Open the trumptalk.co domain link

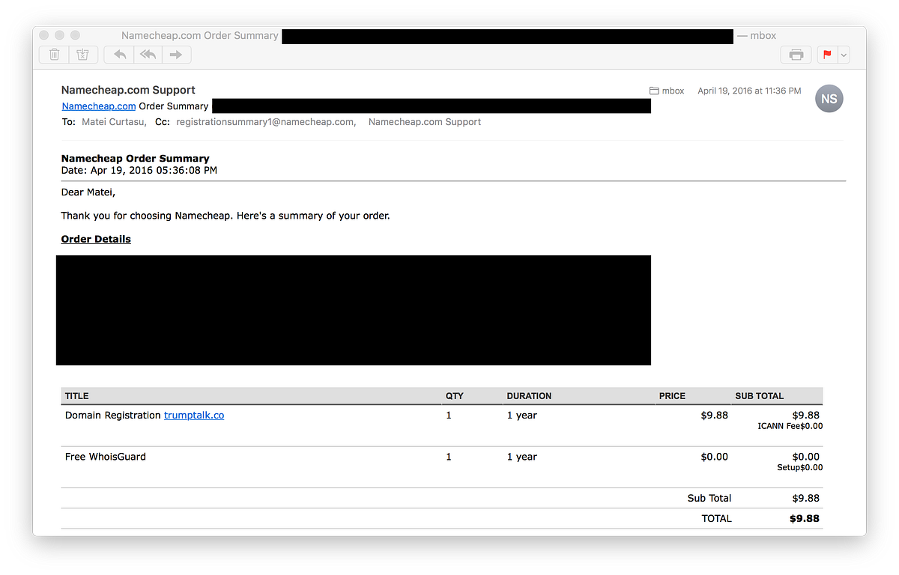194,415
